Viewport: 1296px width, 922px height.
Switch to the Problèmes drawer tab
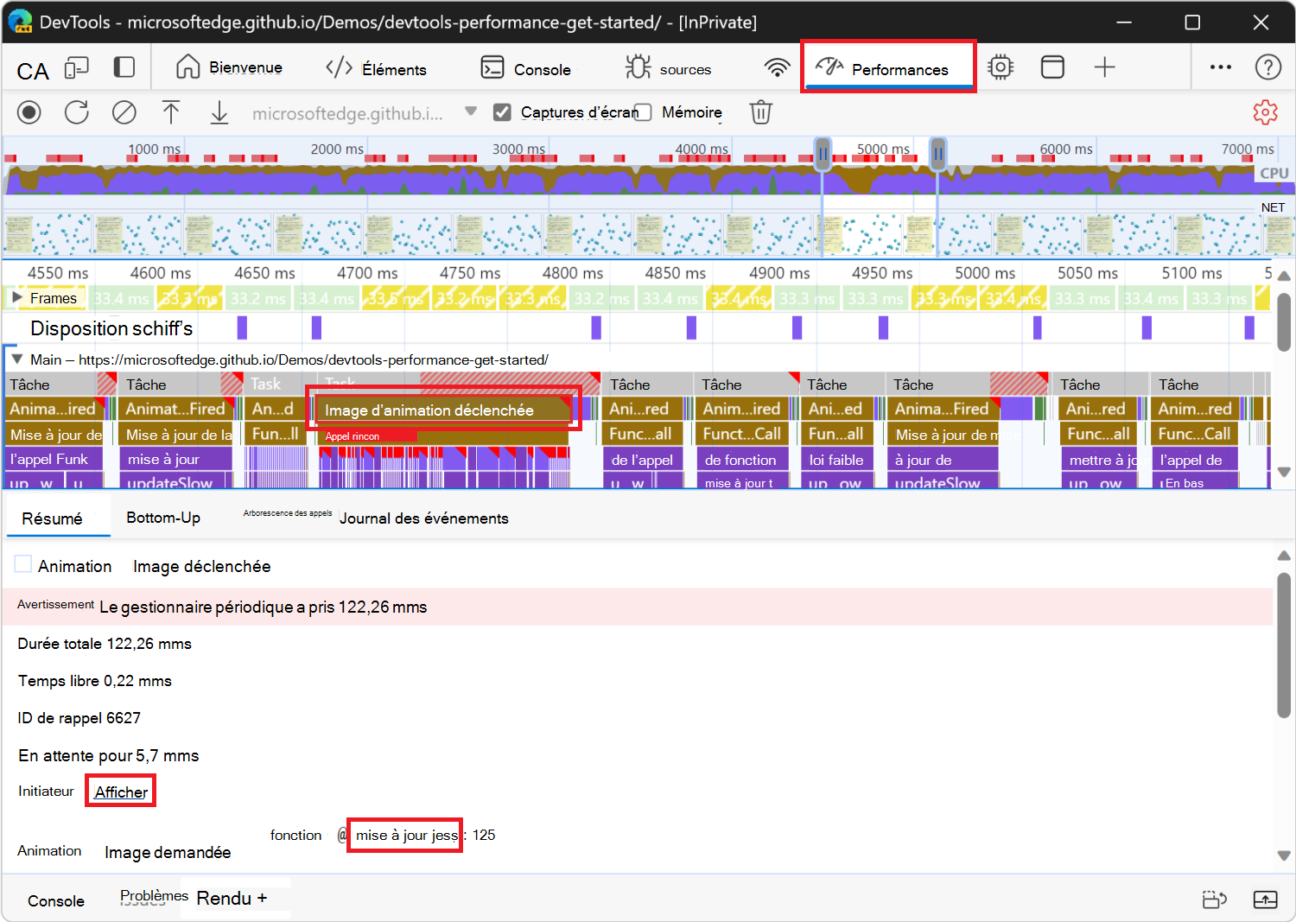[154, 896]
